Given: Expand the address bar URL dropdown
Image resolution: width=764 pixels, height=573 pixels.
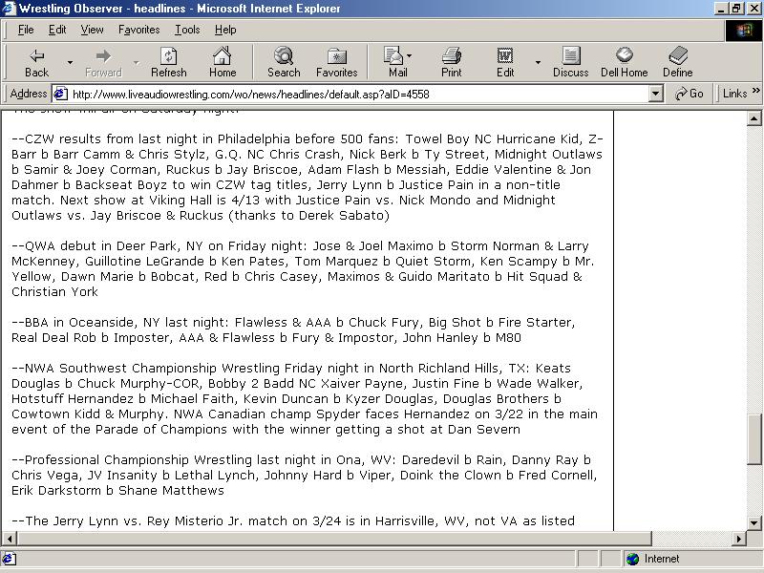Looking at the screenshot, I should click(x=655, y=94).
